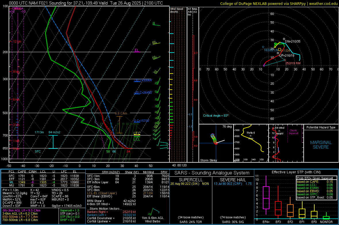This screenshot has width=339, height=225.
Task: Click the "Bunkers Left =" storm motion label
Action: point(97,215)
